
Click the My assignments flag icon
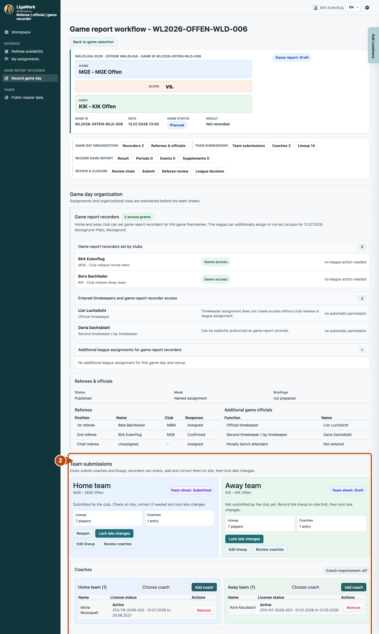click(7, 59)
